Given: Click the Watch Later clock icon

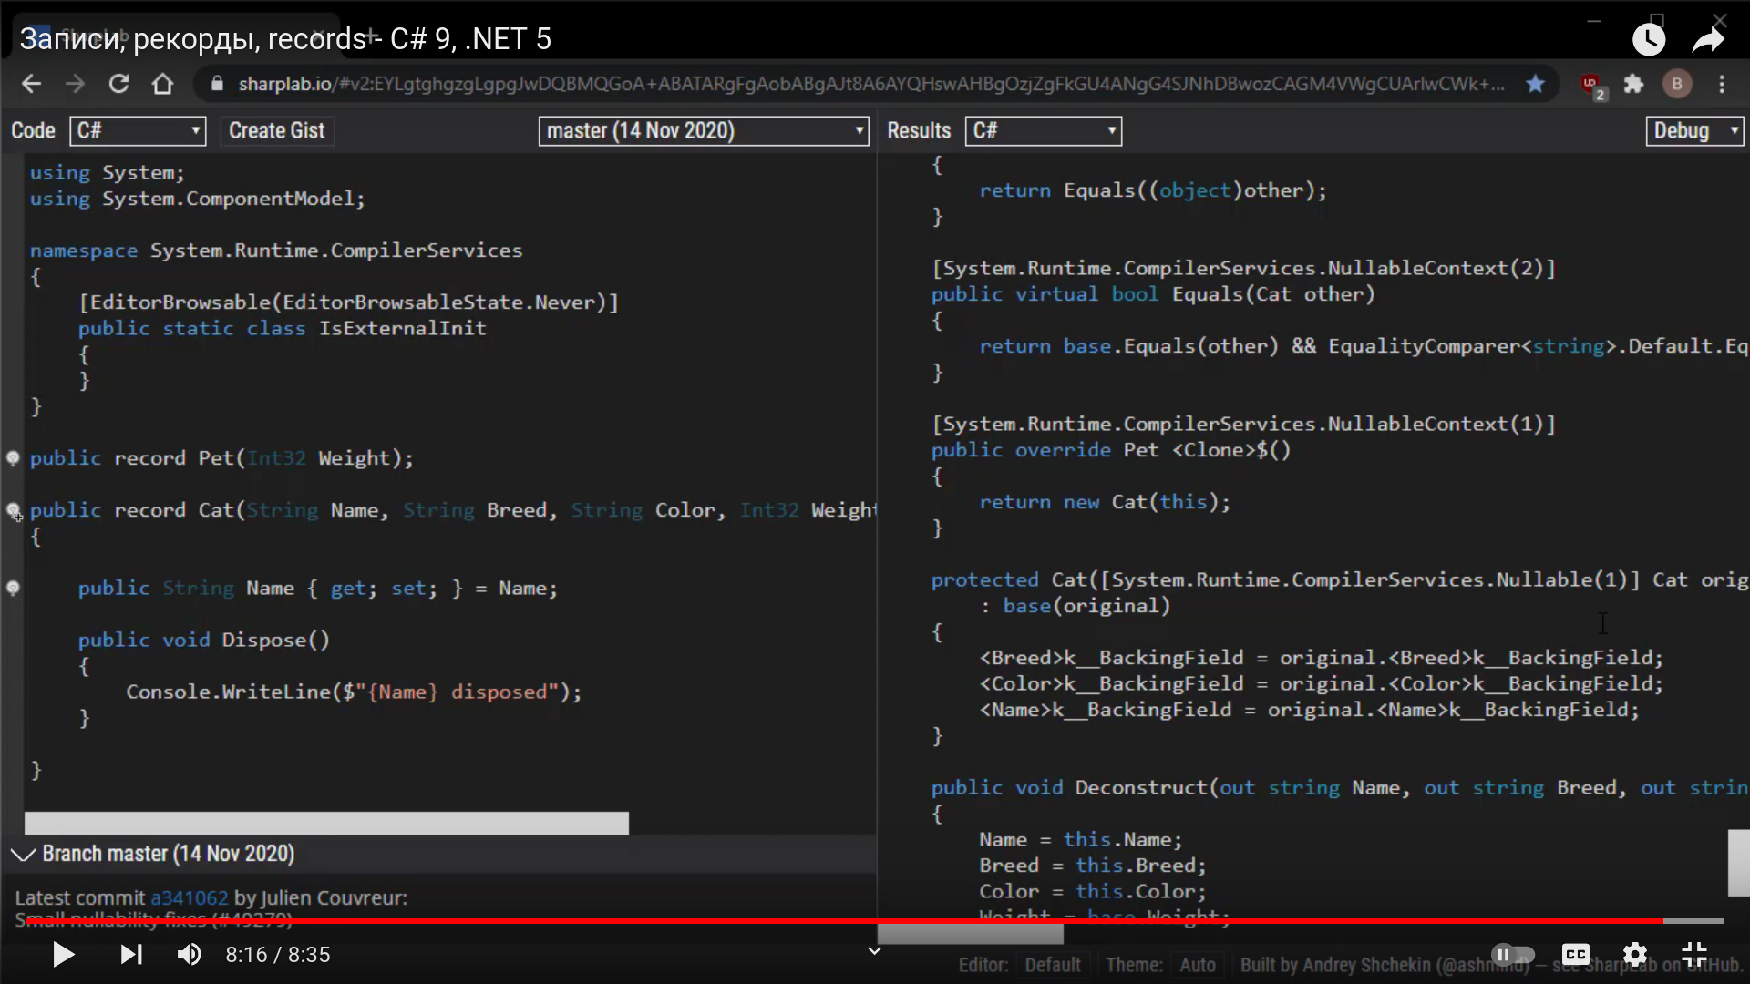Looking at the screenshot, I should click(x=1648, y=39).
